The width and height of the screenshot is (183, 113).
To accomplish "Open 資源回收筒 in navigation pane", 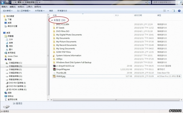I will [12, 100].
